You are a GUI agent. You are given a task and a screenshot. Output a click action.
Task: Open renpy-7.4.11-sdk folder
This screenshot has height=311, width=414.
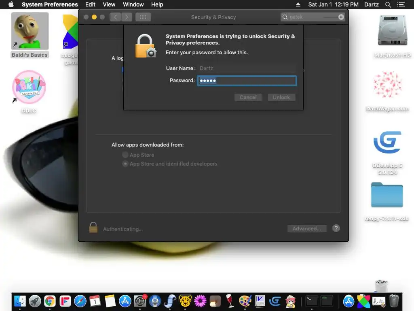coord(387,202)
